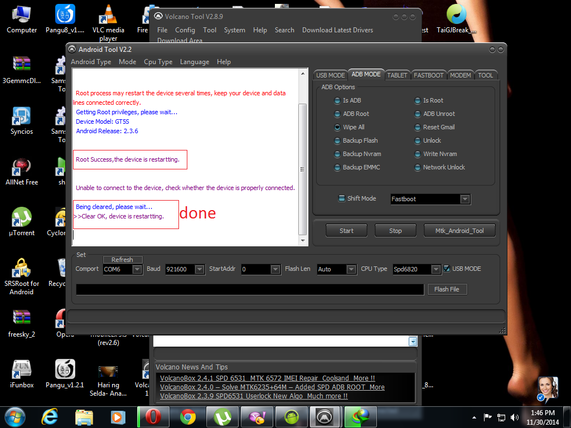The width and height of the screenshot is (571, 428).
Task: Open the CPU Type Spd6820 dropdown
Action: pos(435,269)
